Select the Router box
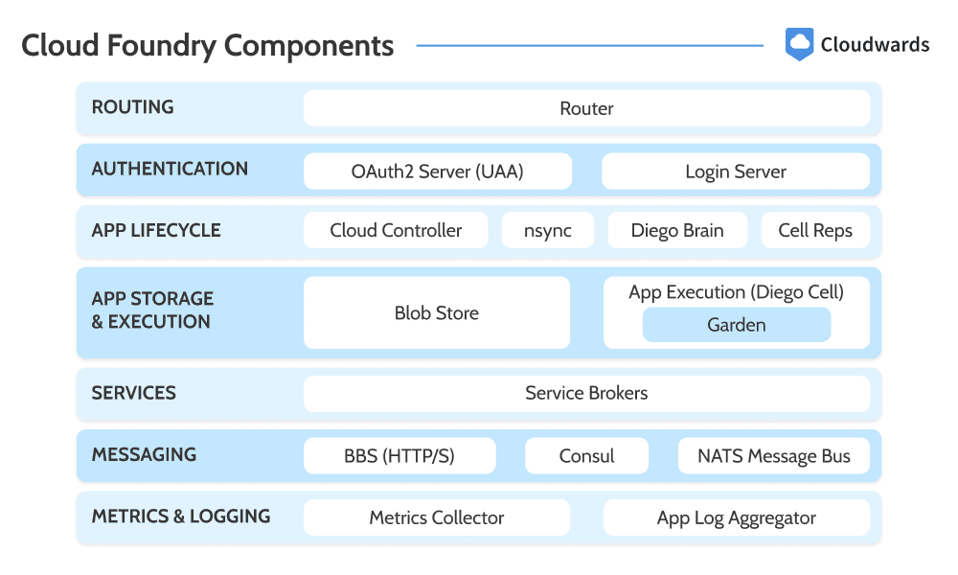 (586, 108)
